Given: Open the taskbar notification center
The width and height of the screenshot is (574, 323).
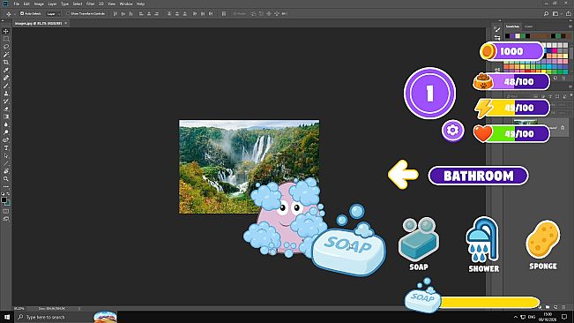Looking at the screenshot, I should point(564,317).
